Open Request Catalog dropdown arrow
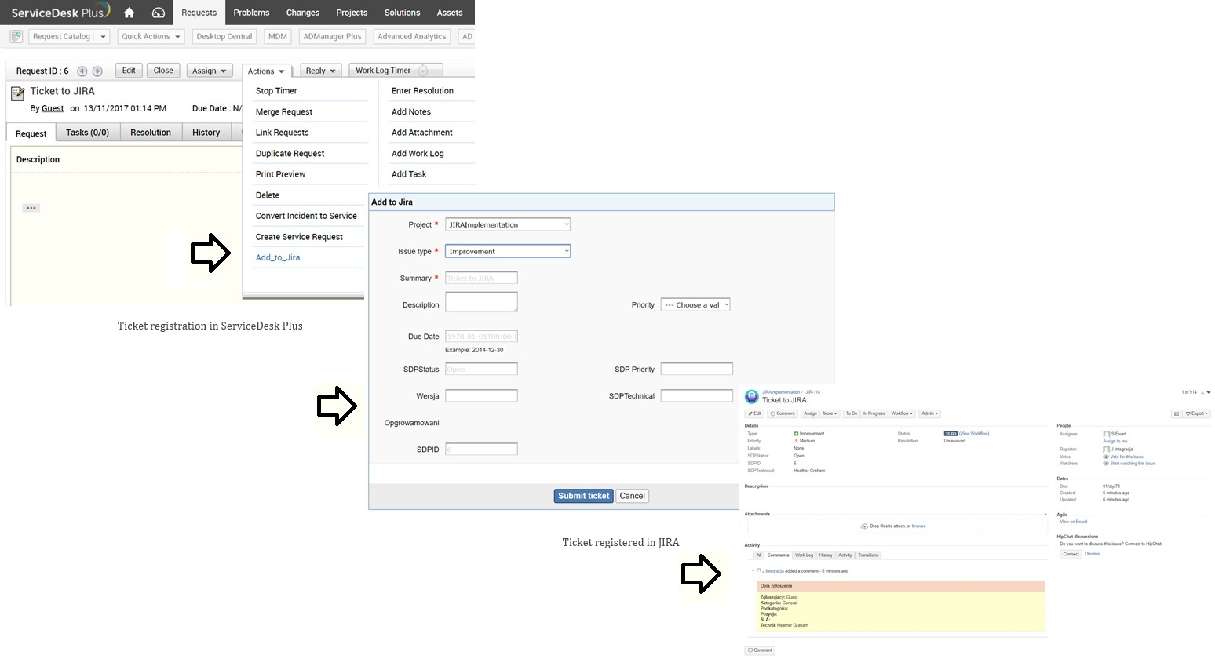 coord(103,37)
